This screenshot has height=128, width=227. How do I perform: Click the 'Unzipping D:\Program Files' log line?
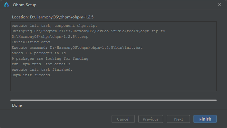[88, 31]
